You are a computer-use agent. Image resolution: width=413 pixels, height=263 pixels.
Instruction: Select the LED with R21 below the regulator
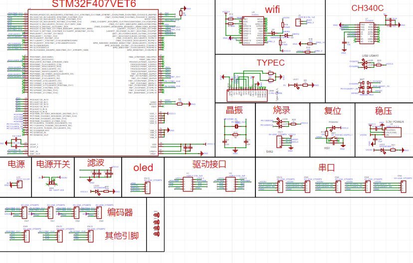[383, 150]
